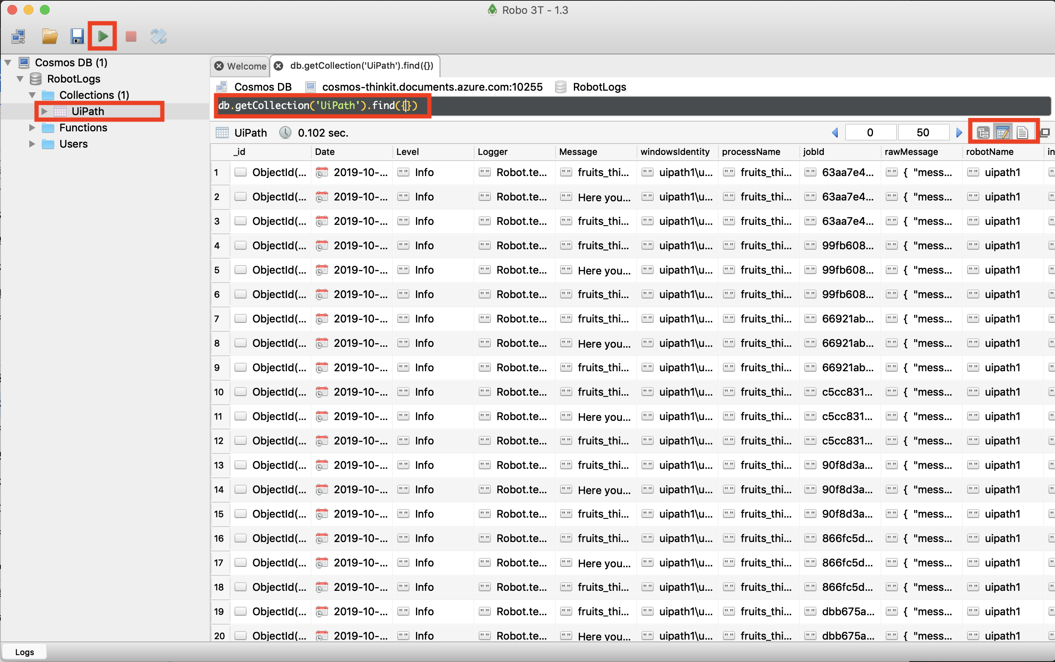Select robotName uipath1 cell in row 7
The width and height of the screenshot is (1055, 662).
pos(1002,319)
